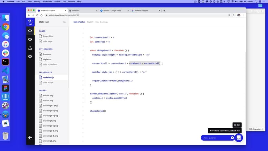Open the code editor view in sidebar
The width and height of the screenshot is (268, 151).
click(x=30, y=31)
